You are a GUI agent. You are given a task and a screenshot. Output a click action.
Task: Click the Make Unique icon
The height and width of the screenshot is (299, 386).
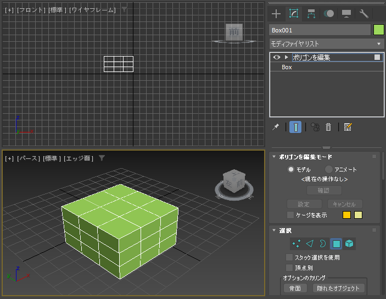[315, 127]
